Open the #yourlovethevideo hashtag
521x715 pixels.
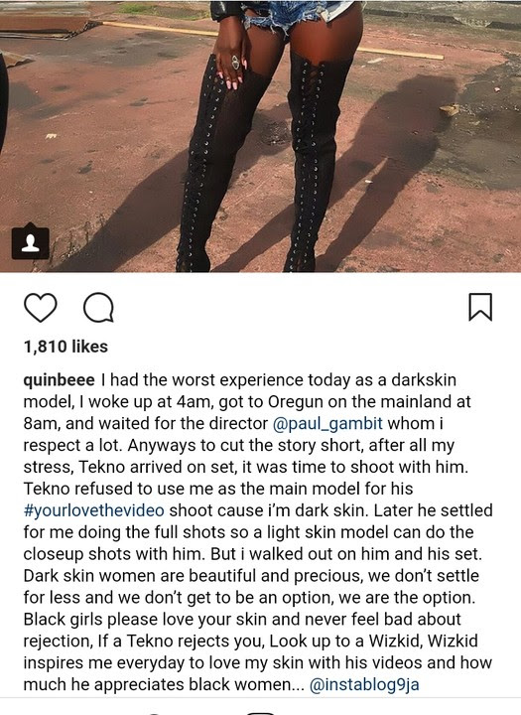[94, 510]
